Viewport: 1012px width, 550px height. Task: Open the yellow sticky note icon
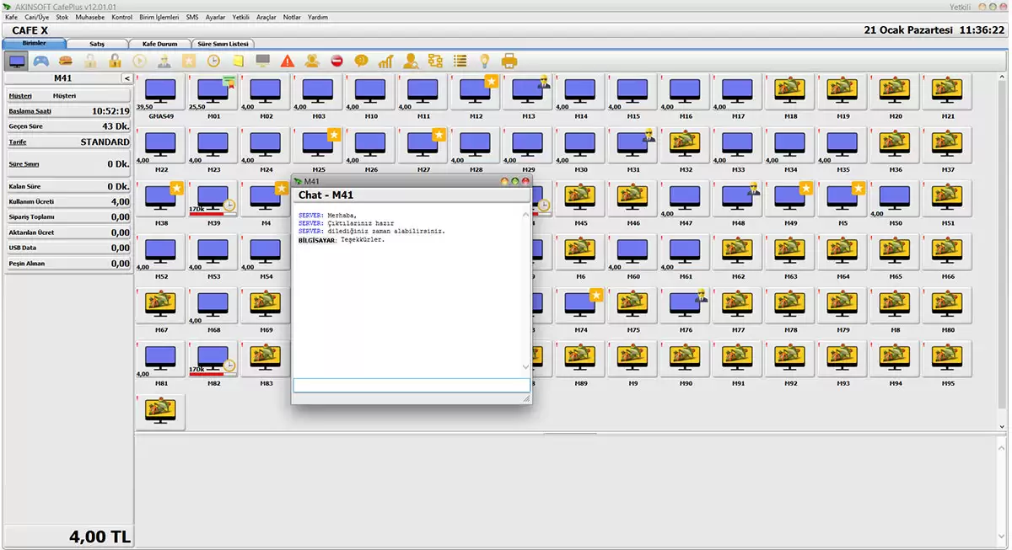(239, 61)
